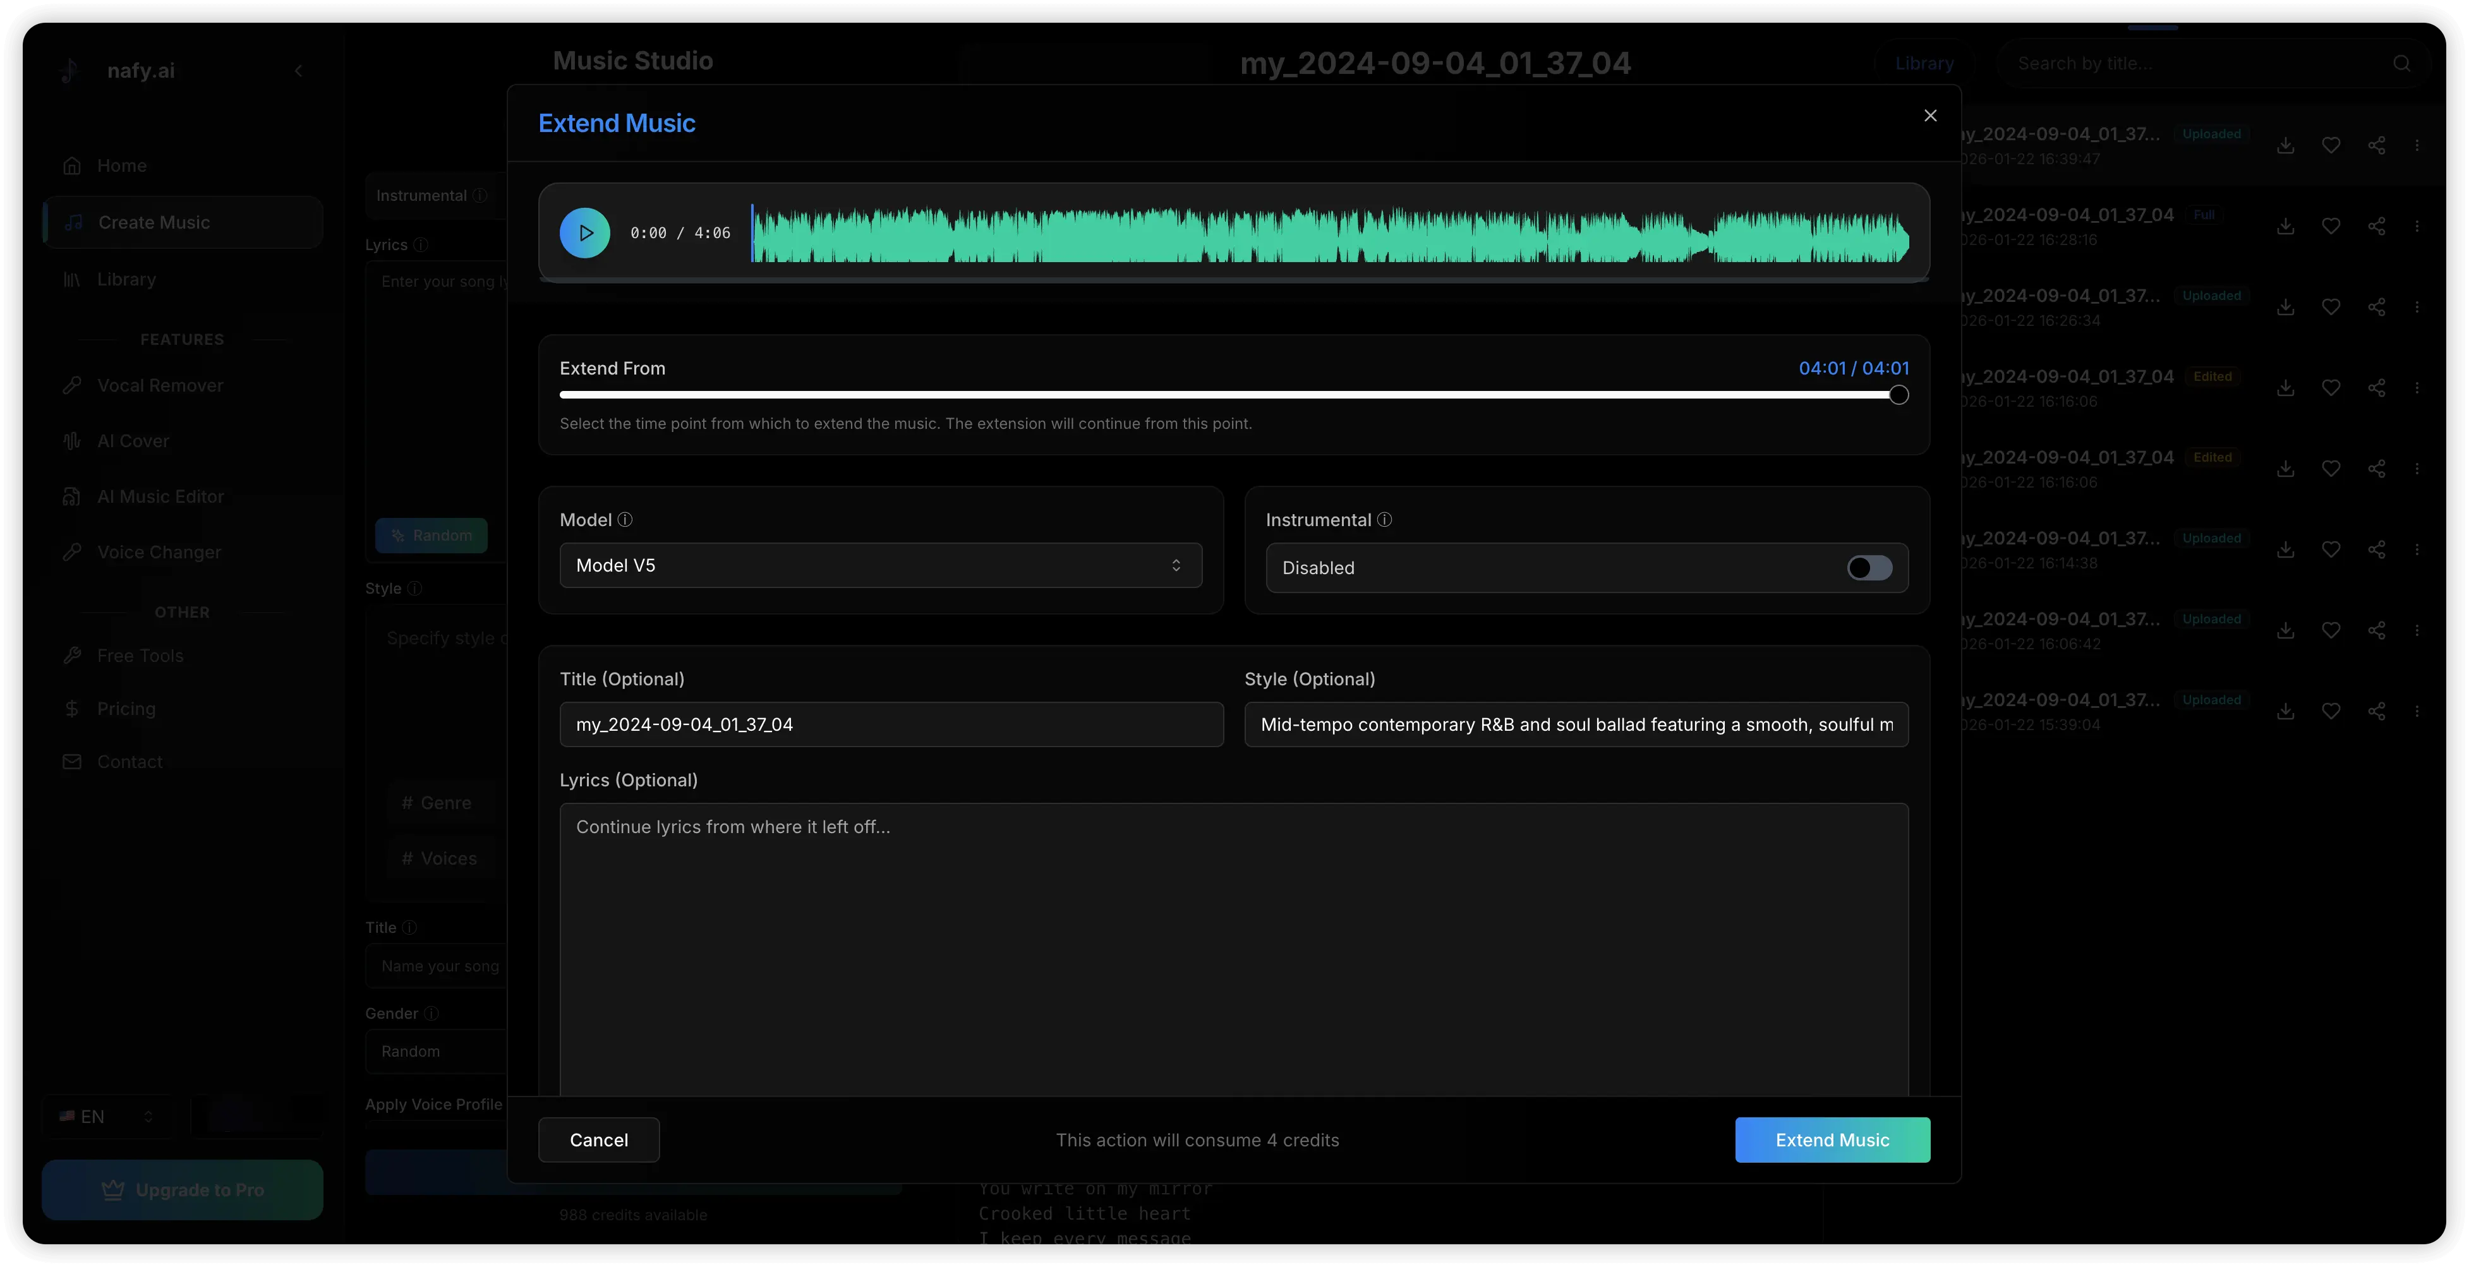Download the track dated 16:28:16

(x=2286, y=226)
